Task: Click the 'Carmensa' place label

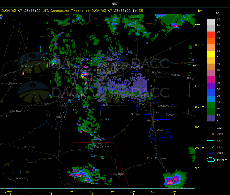Action: [x=156, y=130]
